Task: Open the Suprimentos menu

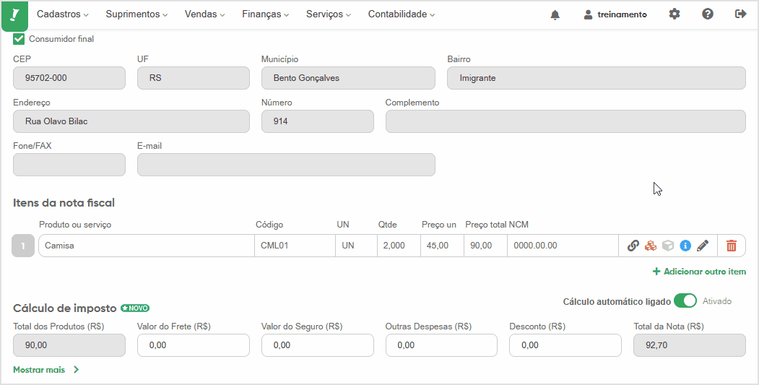Action: click(136, 14)
